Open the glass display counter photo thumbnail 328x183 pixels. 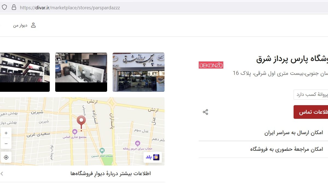(81, 72)
